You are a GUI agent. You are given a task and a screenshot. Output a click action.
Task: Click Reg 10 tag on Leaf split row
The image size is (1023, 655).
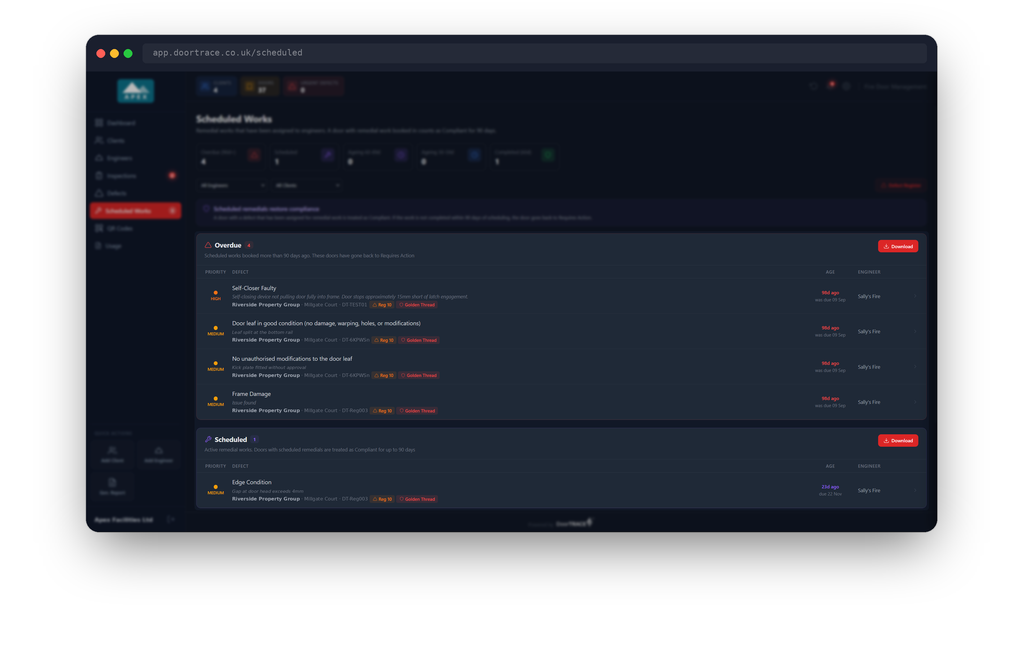[384, 340]
